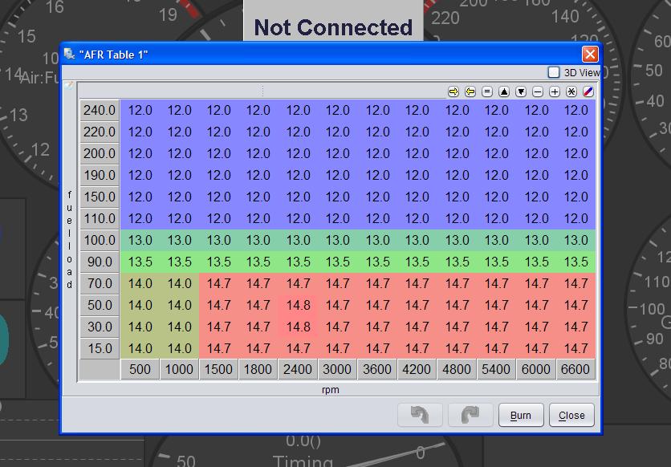This screenshot has height=467, width=671.
Task: Select the 5400 rpm bin field
Action: (x=496, y=369)
